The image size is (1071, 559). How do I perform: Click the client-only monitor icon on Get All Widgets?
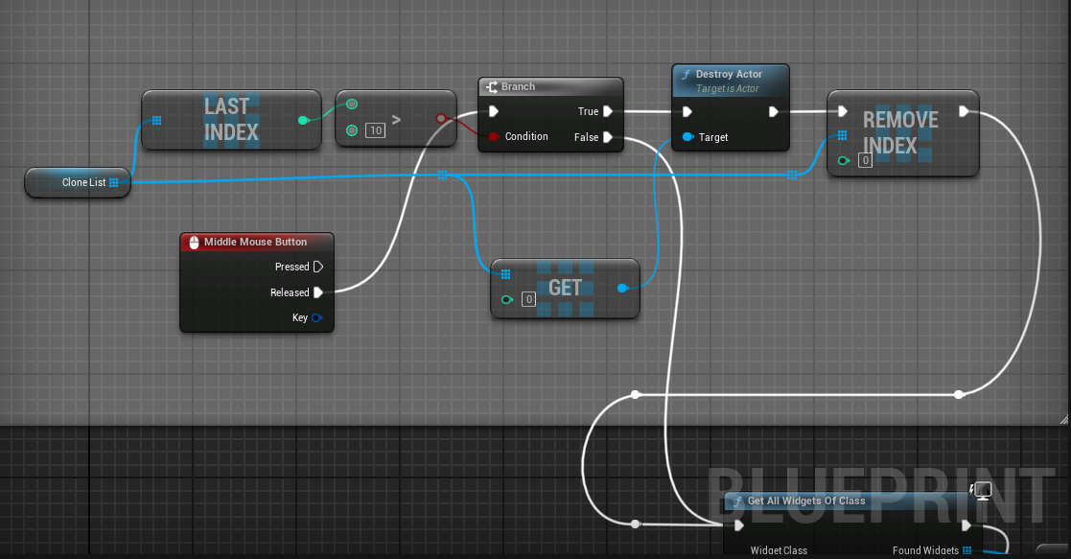click(x=982, y=491)
